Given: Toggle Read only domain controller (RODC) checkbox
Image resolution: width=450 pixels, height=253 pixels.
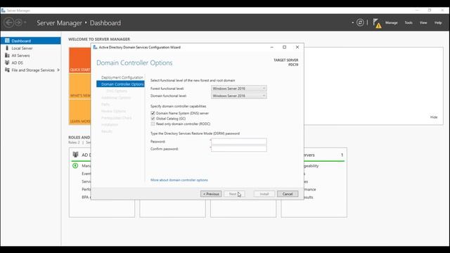Looking at the screenshot, I should [153, 124].
